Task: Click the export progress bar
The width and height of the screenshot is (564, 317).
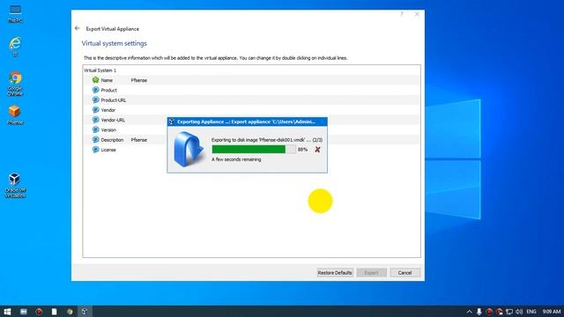Action: 254,149
